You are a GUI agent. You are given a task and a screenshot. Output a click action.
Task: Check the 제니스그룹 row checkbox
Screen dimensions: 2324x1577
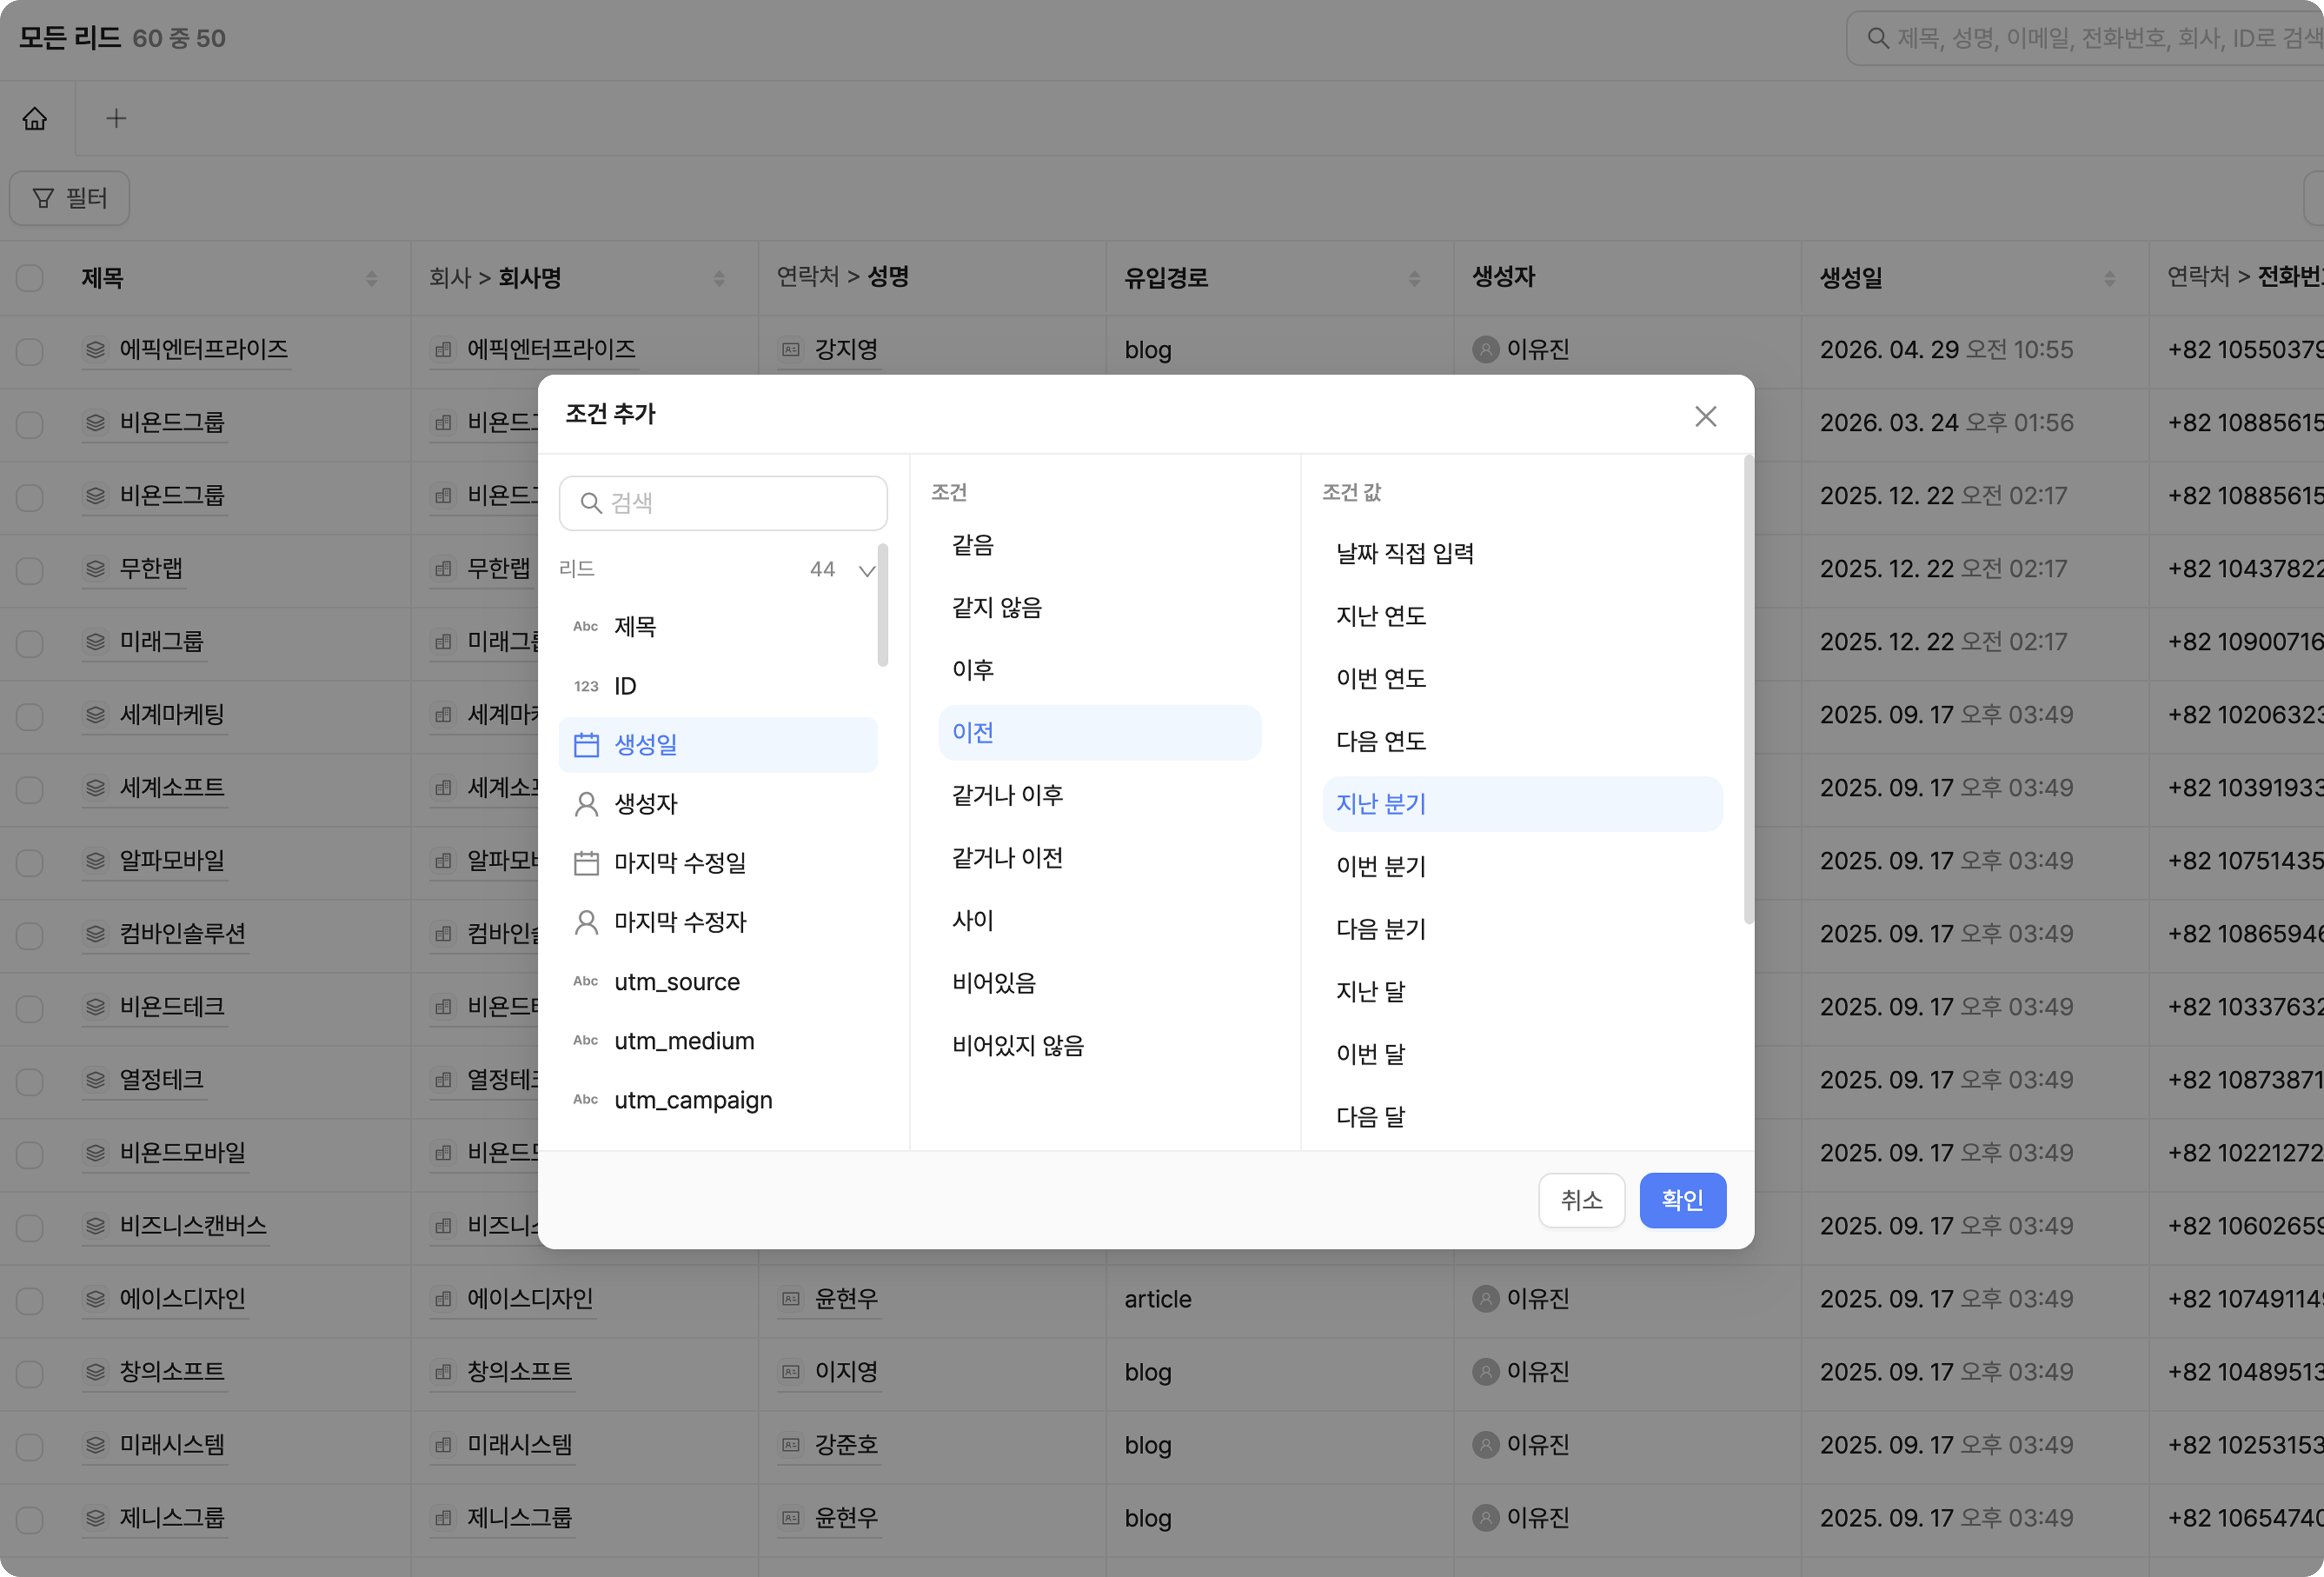[30, 1519]
